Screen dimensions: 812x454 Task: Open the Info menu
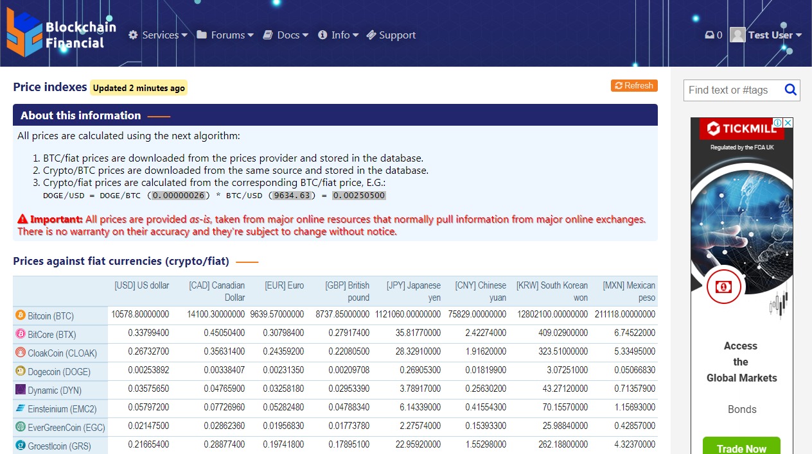click(x=338, y=35)
